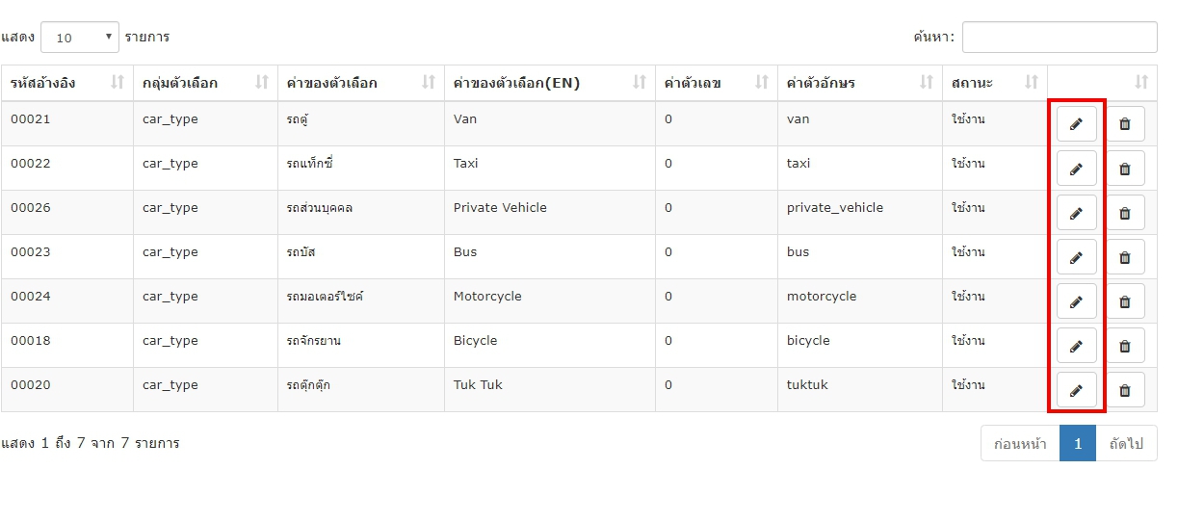Screen dimensions: 1178x522
Task: Edit the Taxi row with pencil icon
Action: [1077, 169]
